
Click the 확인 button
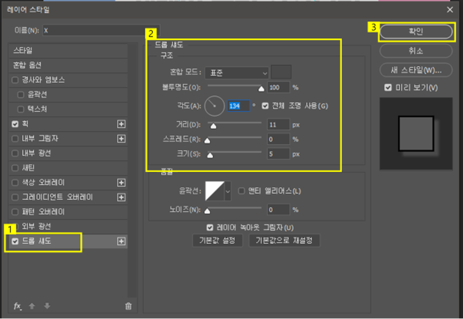[x=415, y=31]
